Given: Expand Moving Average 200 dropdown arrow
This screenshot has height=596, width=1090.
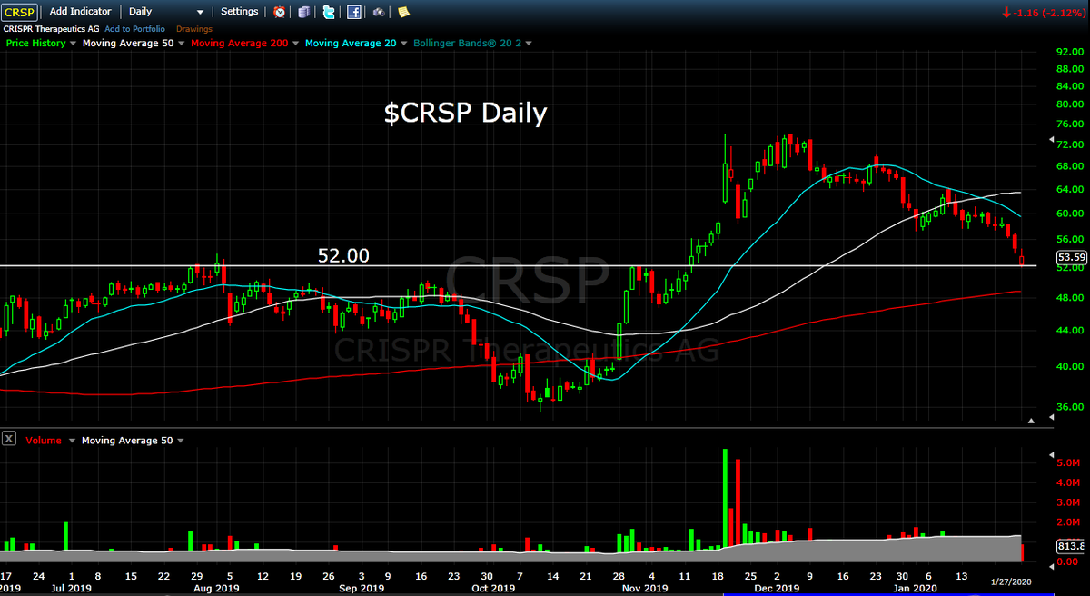Looking at the screenshot, I should click(296, 44).
